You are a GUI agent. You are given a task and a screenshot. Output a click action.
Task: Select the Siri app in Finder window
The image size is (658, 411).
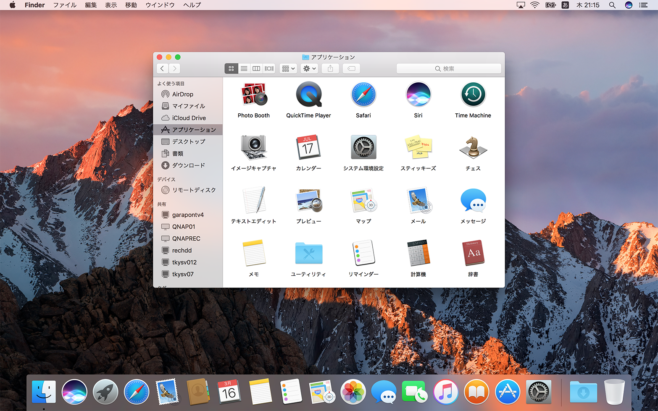click(418, 95)
